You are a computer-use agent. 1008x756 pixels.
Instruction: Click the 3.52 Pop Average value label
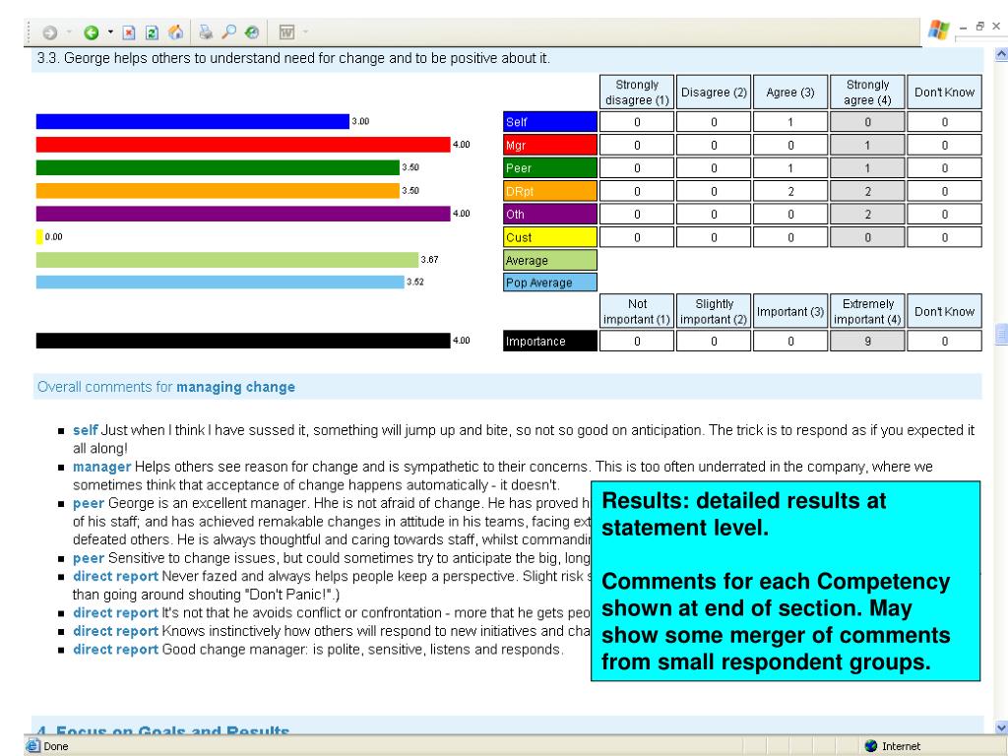tap(415, 282)
